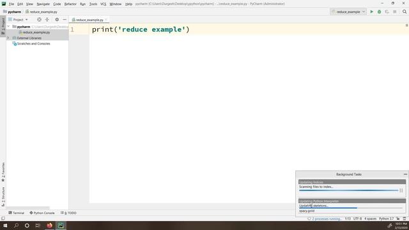
Task: Run with coverage icon in toolbar
Action: 387,11
